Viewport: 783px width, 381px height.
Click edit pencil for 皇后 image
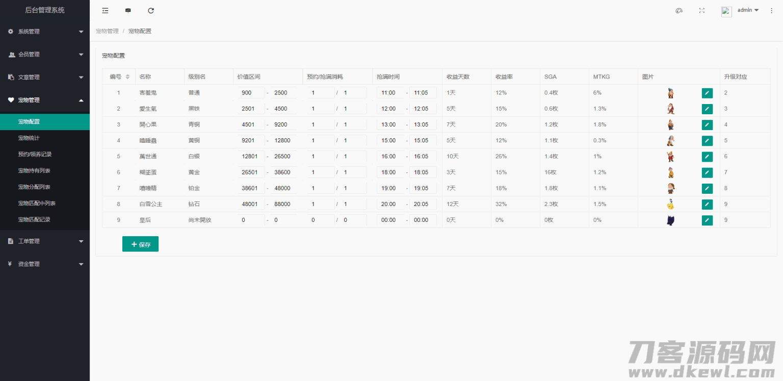pyautogui.click(x=707, y=220)
